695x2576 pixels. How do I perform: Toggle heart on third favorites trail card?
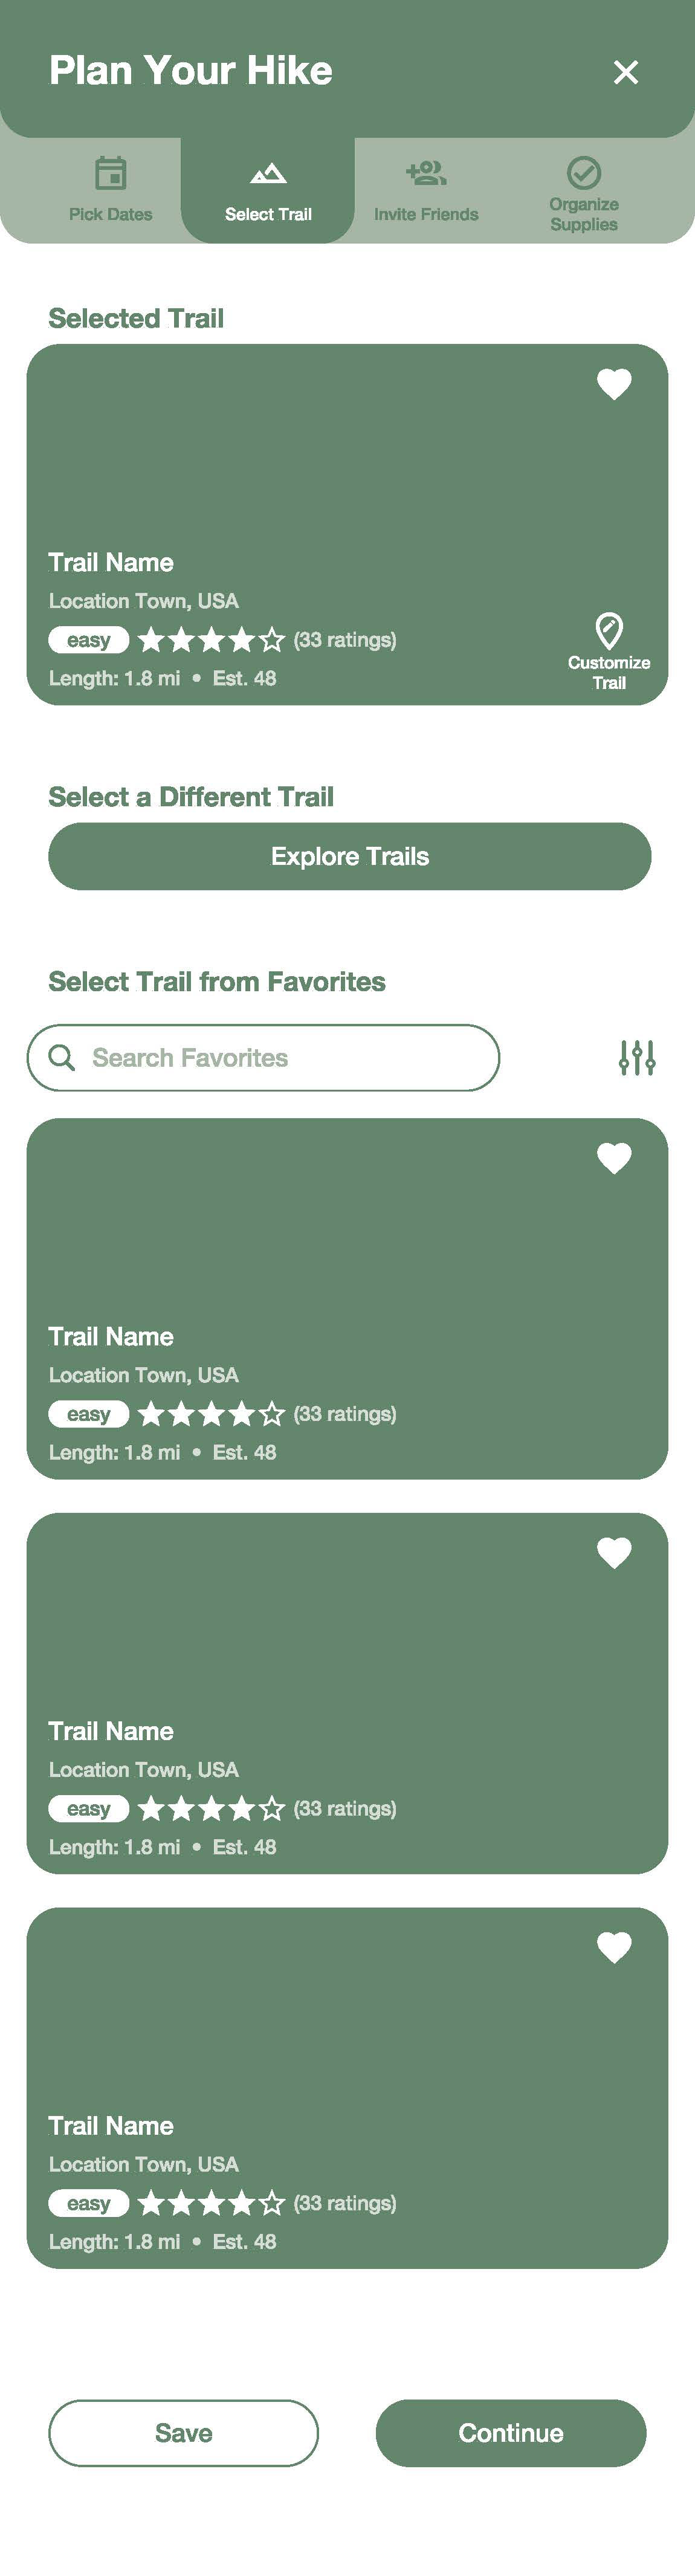(x=614, y=1947)
